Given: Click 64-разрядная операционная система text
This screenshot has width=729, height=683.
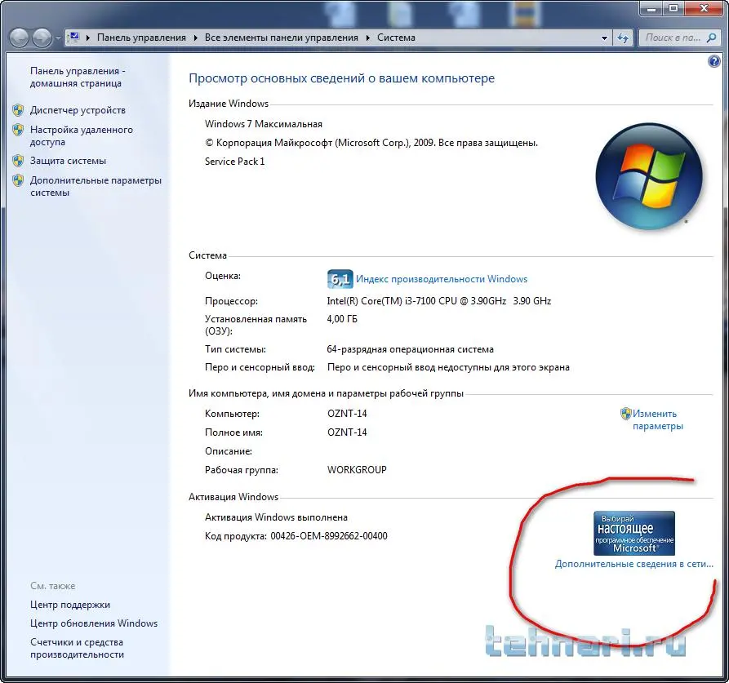Looking at the screenshot, I should click(411, 349).
